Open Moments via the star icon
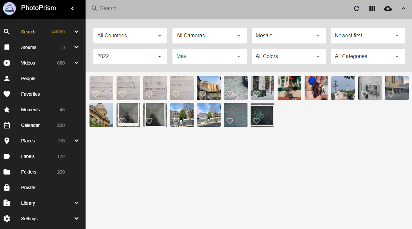 tap(7, 110)
